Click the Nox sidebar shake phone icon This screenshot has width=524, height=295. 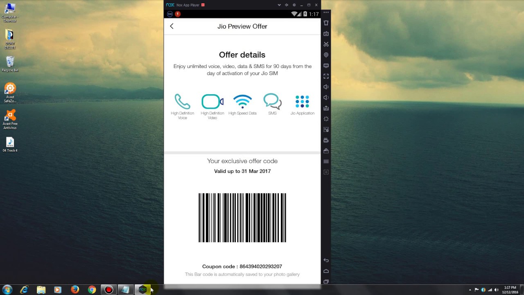coord(326,23)
